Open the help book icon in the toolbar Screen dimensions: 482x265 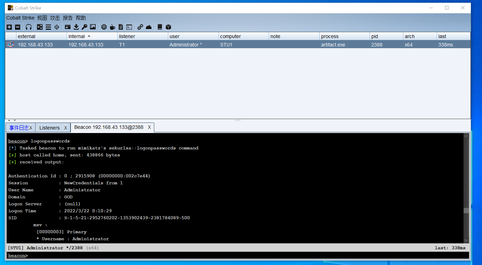160,27
